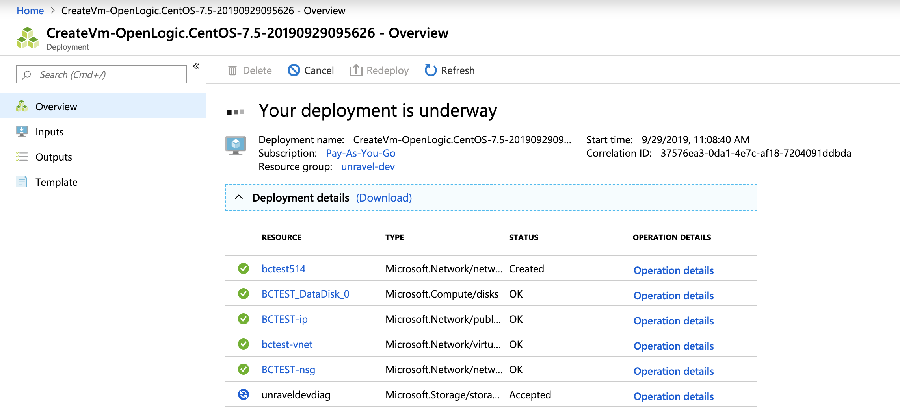The image size is (900, 418).
Task: Open unravel-dev resource group link
Action: point(368,166)
